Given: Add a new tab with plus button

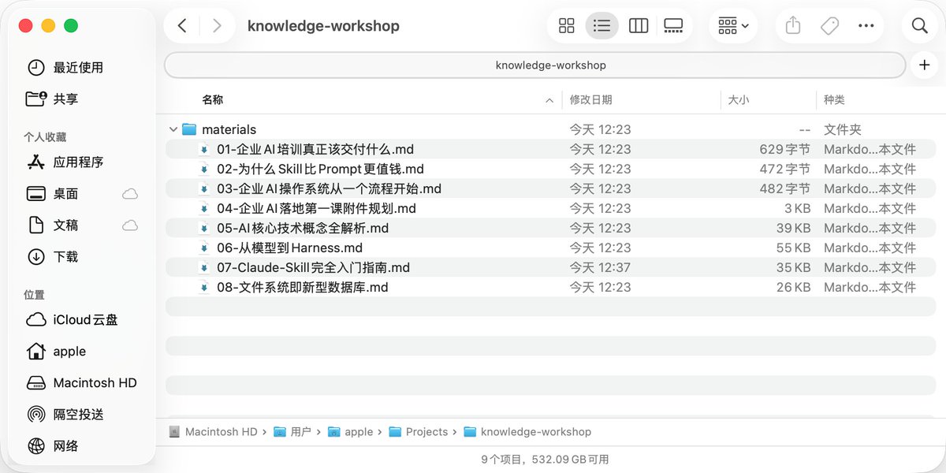Looking at the screenshot, I should coord(925,65).
